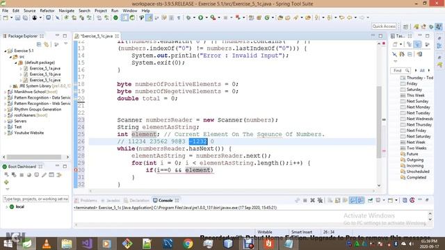Click the Save All toolbar icon
445x250 pixels.
pos(25,18)
